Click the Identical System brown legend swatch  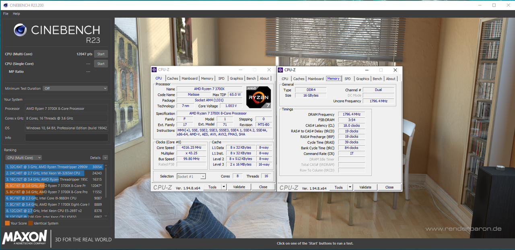[x=31, y=223]
